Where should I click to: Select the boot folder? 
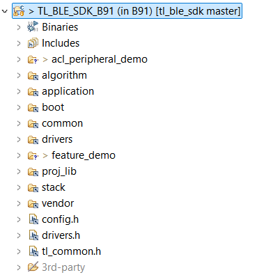click(53, 107)
